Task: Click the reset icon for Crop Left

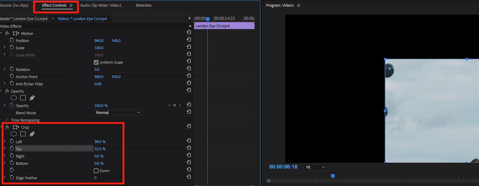Action: pos(189,140)
